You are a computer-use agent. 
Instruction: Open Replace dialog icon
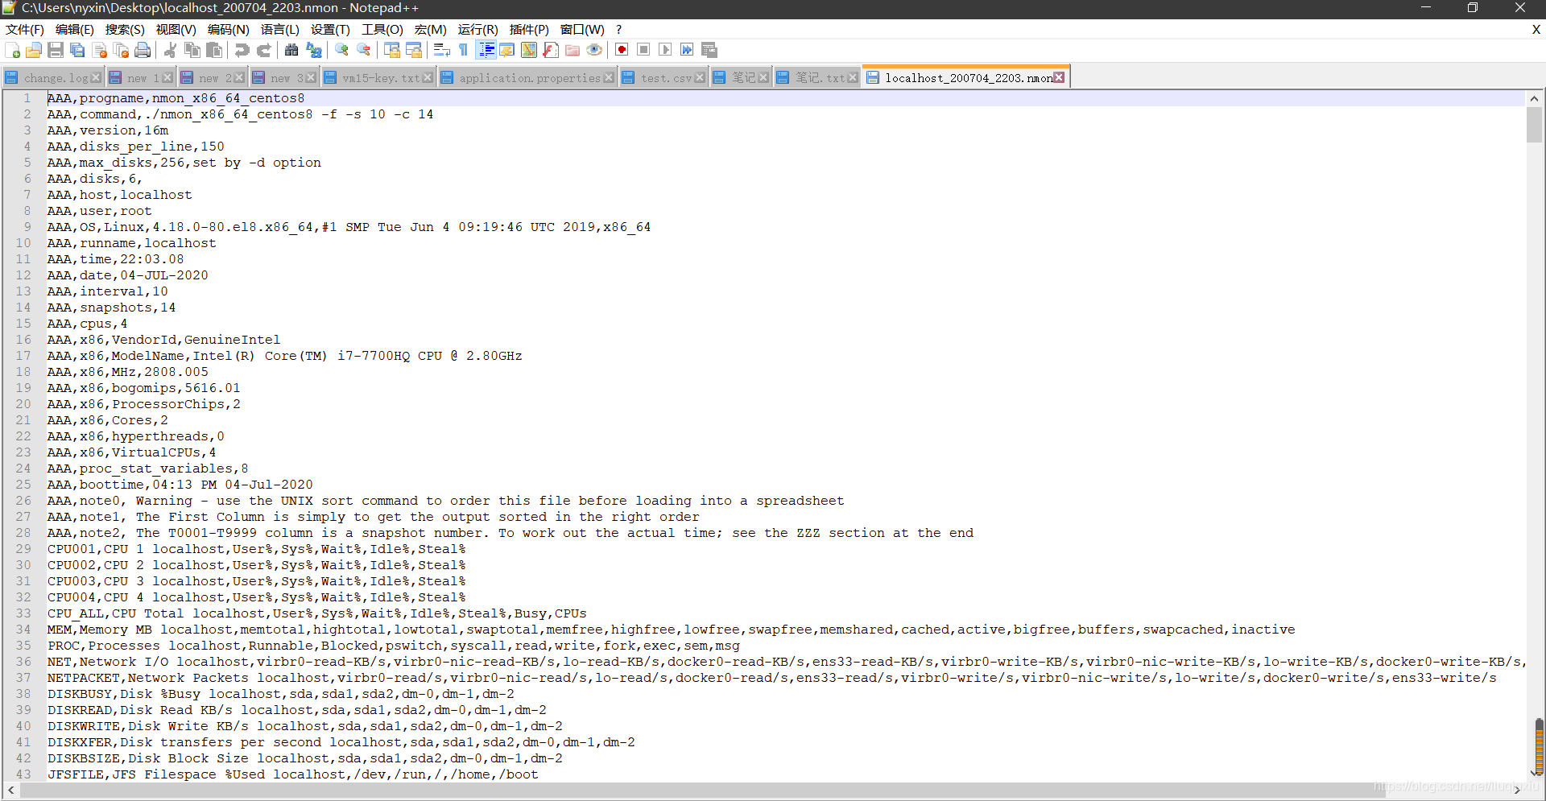tap(314, 50)
